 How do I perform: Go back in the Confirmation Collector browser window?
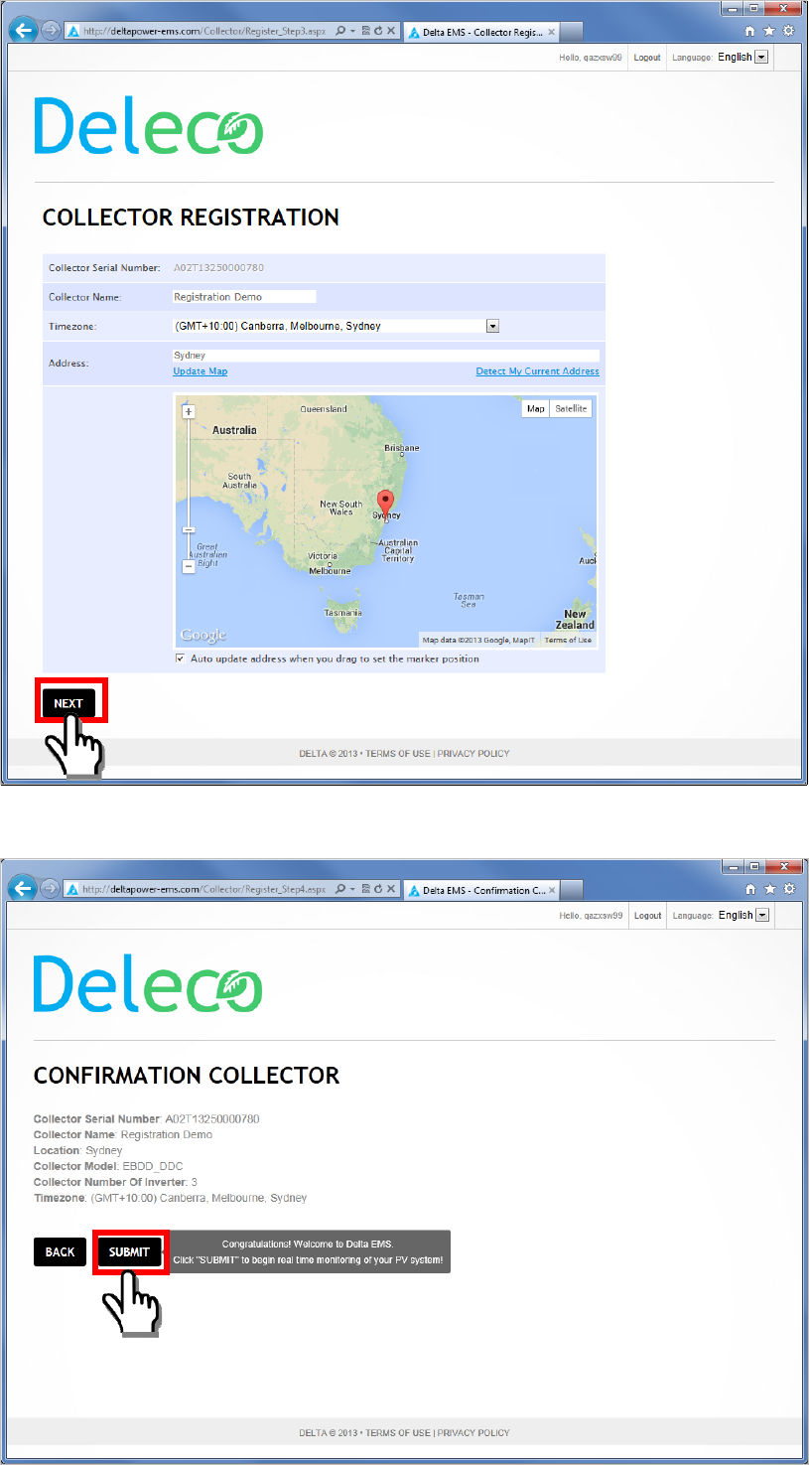click(23, 888)
